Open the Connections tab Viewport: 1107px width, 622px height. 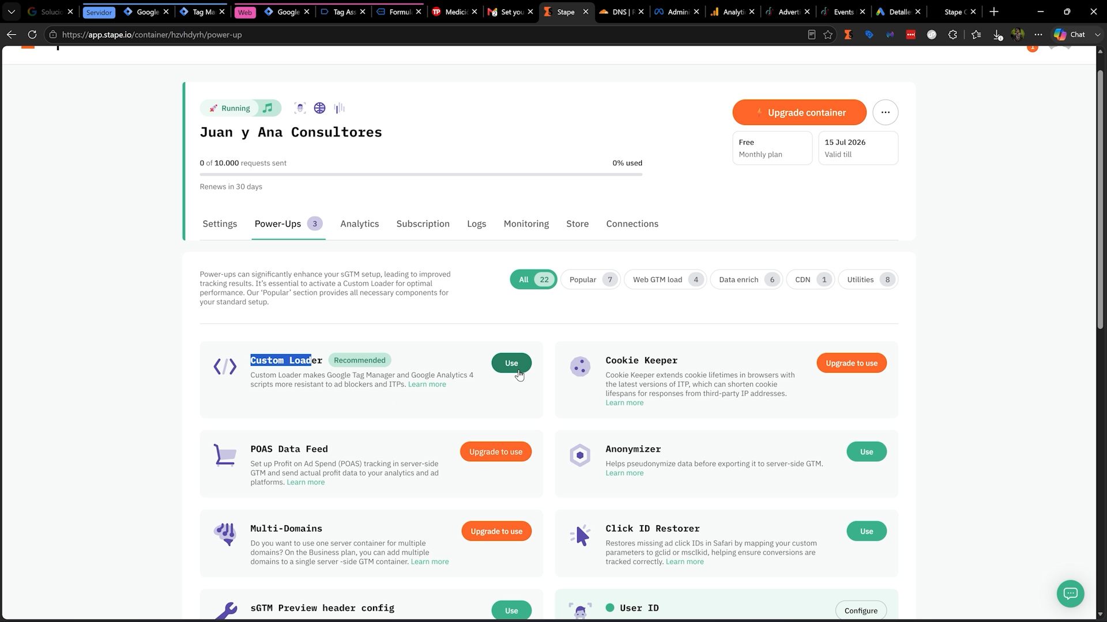click(632, 223)
